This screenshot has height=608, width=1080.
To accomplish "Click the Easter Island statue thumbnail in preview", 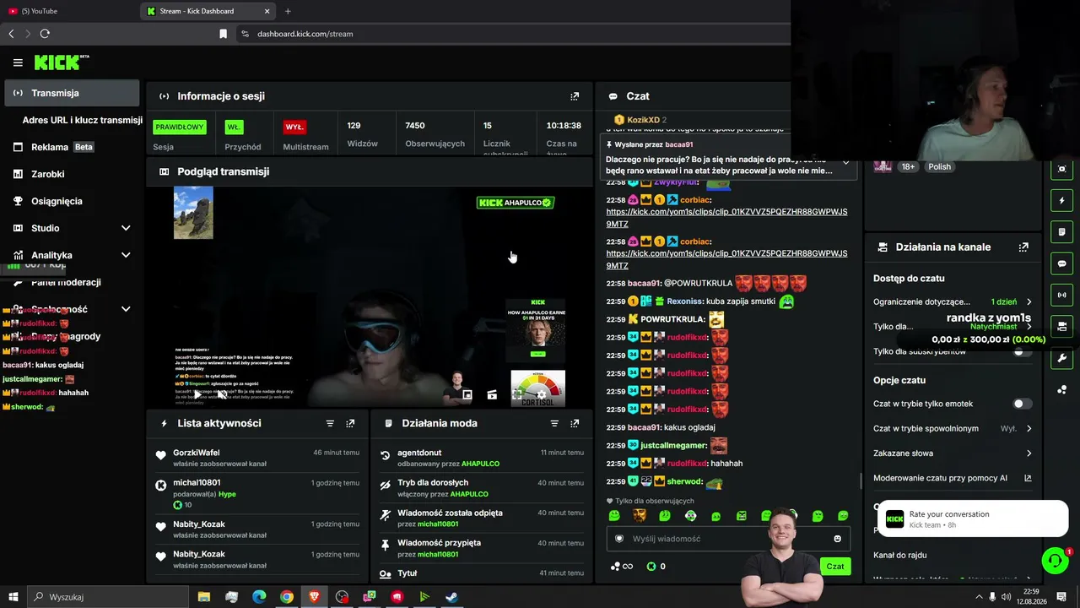I will coord(193,213).
